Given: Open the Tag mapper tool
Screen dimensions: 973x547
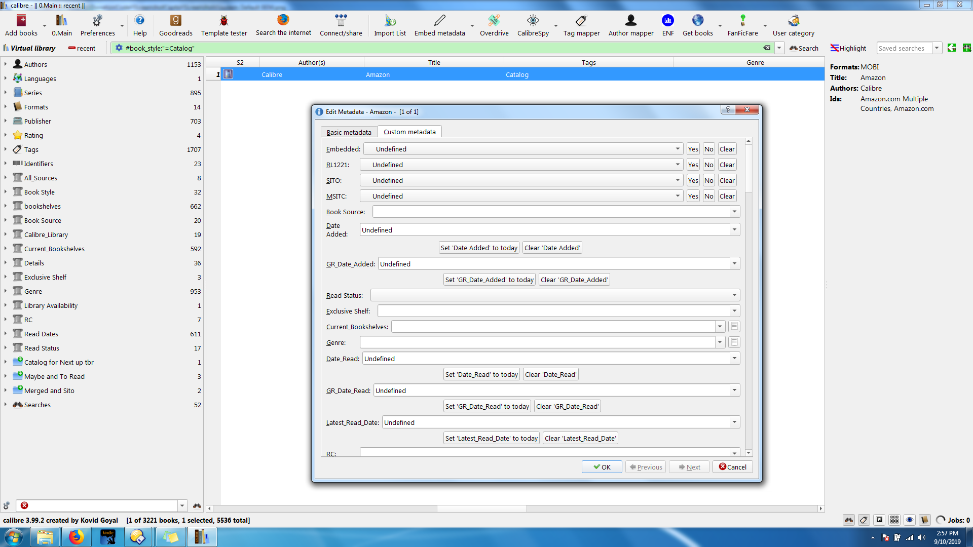Looking at the screenshot, I should [x=581, y=21].
